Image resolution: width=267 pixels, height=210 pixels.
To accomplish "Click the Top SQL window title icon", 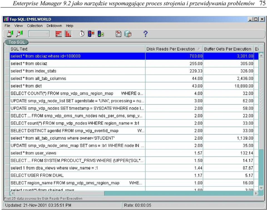I will (6, 19).
